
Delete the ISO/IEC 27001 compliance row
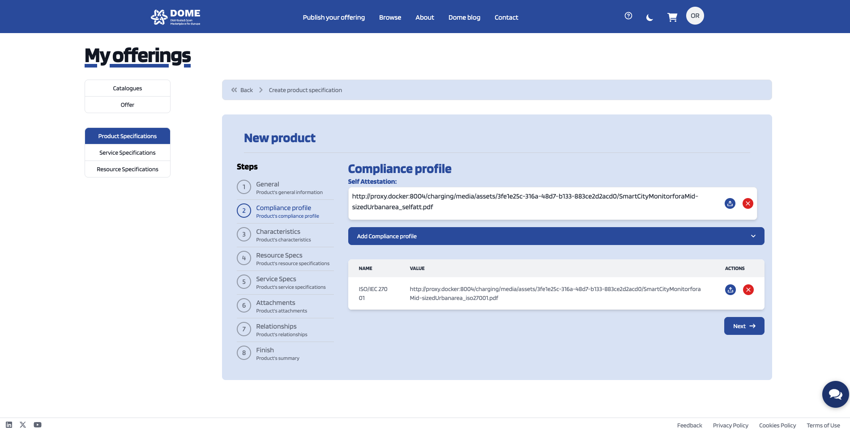pos(748,290)
